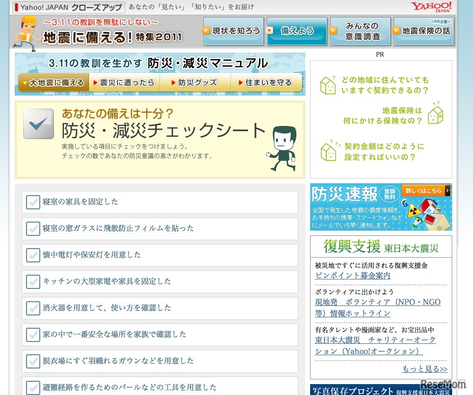This screenshot has width=473, height=395.
Task: Check 家の中で一番安全な場所を家族で確認した
Action: coord(33,335)
